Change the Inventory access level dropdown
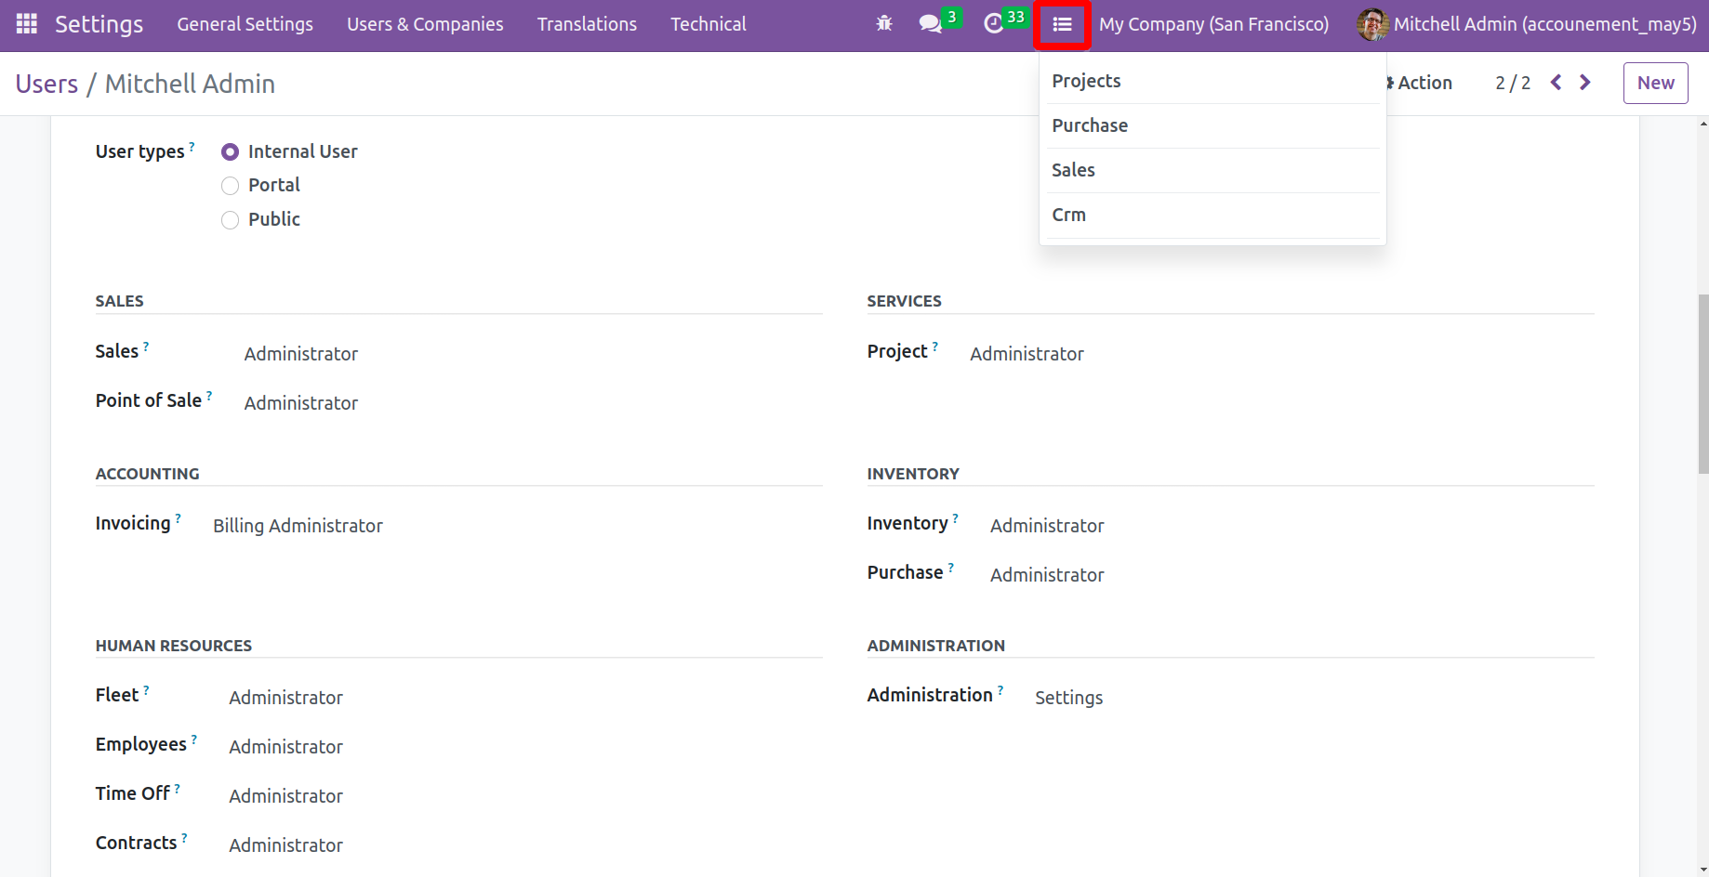1709x877 pixels. [x=1047, y=526]
